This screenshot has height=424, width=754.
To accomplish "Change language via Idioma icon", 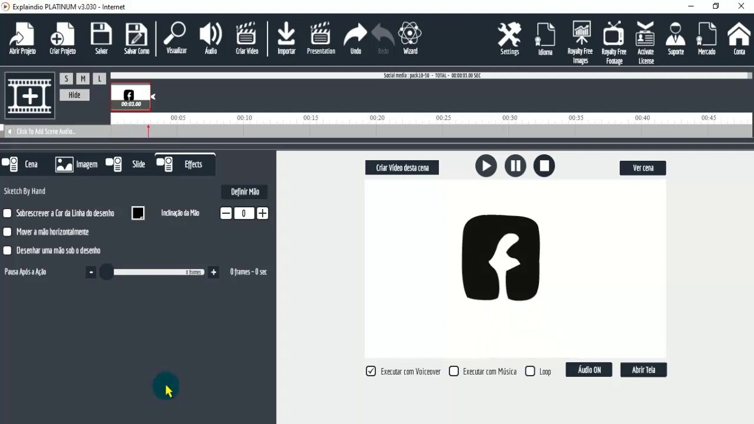I will pyautogui.click(x=545, y=39).
